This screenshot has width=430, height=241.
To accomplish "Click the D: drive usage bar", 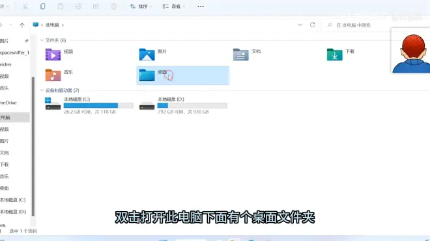I will pos(192,106).
